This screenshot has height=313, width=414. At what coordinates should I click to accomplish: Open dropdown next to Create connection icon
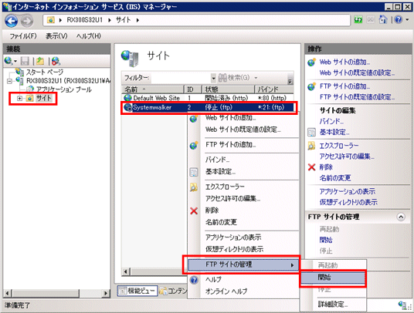(15, 62)
